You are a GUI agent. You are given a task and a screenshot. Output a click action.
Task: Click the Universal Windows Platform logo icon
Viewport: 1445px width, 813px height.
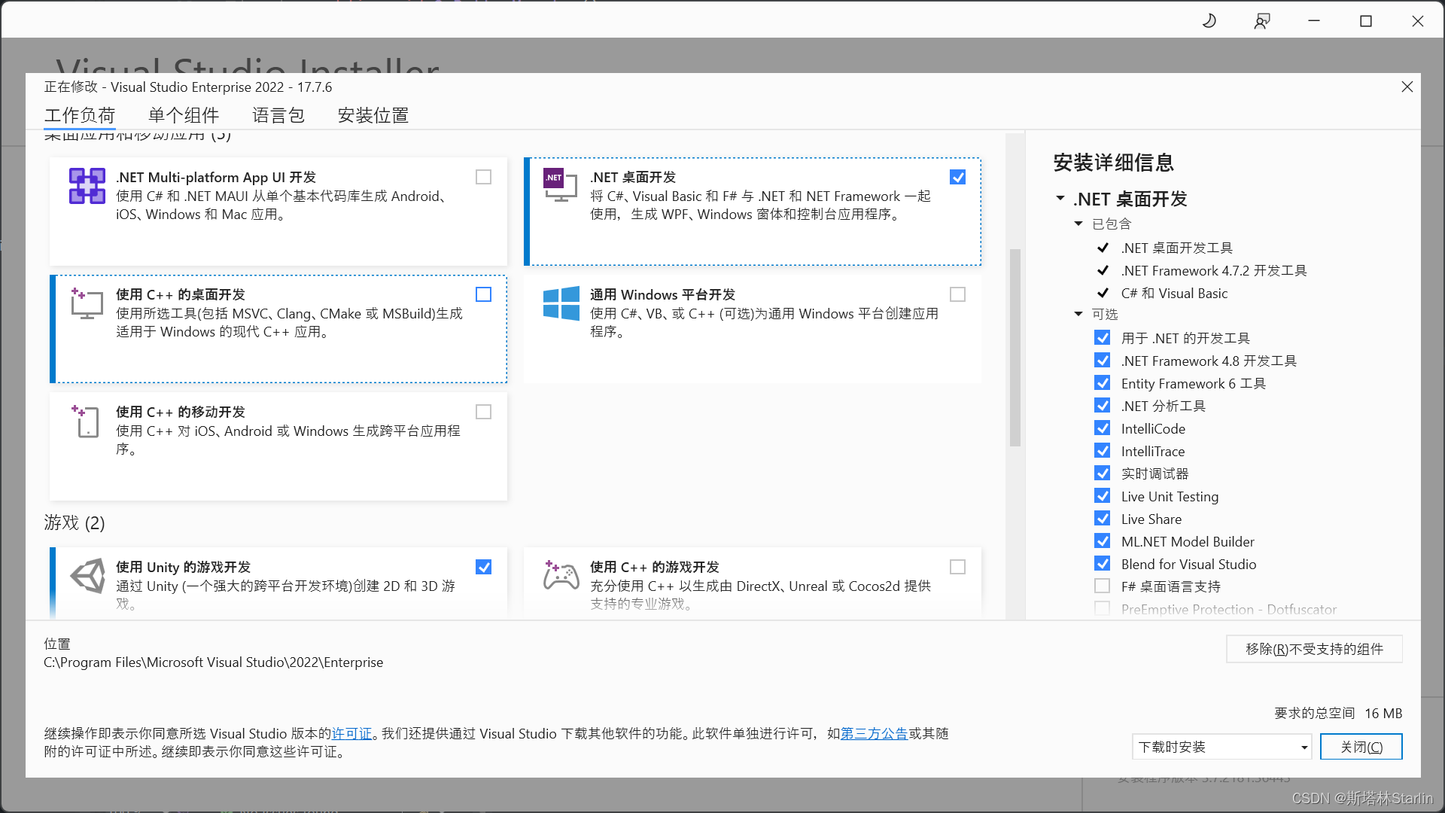[x=561, y=303]
